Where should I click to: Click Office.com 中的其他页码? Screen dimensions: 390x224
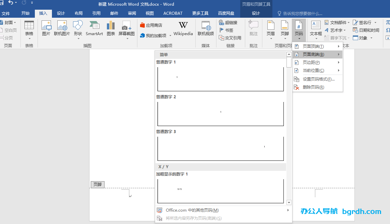pyautogui.click(x=191, y=210)
